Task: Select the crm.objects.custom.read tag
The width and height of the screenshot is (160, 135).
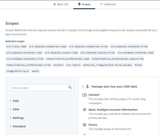Action: 61,53
